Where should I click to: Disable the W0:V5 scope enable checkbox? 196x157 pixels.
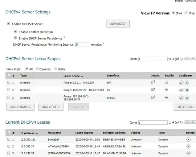(x=166, y=98)
